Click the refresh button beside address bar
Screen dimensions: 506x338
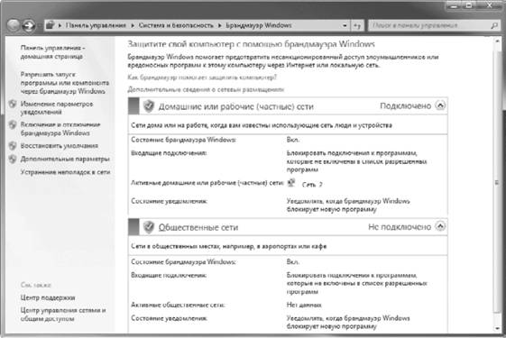point(357,25)
